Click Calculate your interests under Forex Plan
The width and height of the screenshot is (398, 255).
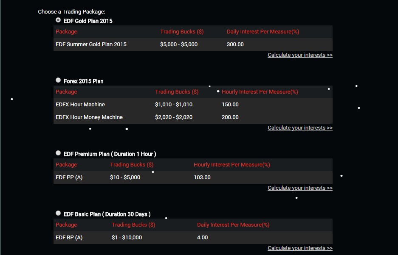pyautogui.click(x=300, y=128)
